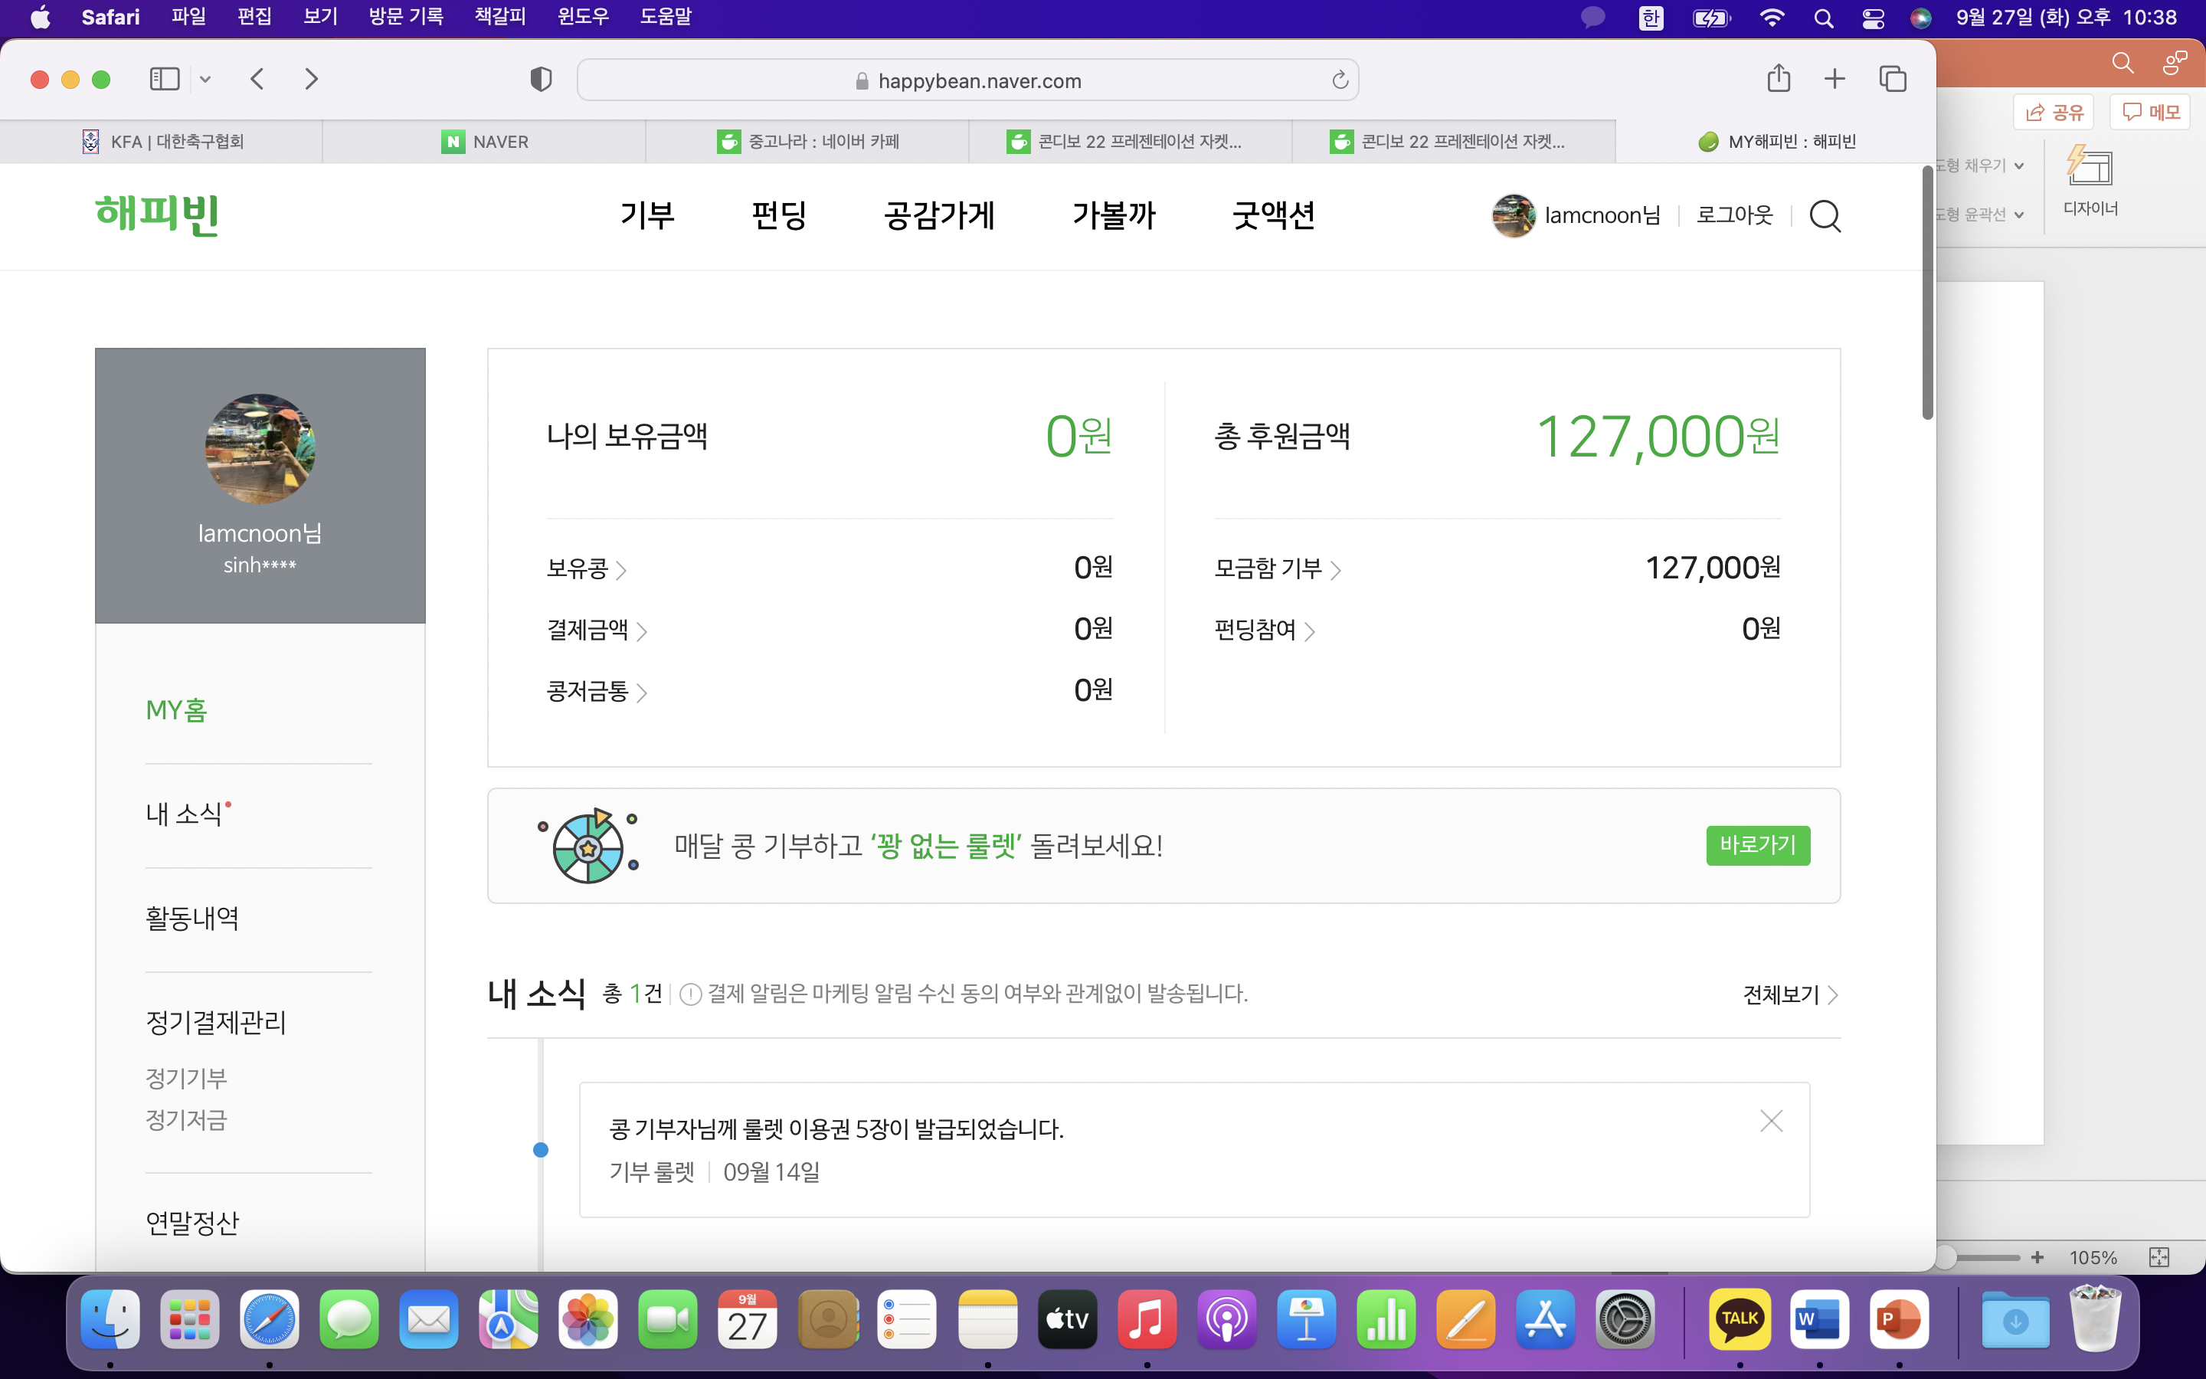2206x1379 pixels.
Task: Open the sidebar options dropdown arrow
Action: 205,80
